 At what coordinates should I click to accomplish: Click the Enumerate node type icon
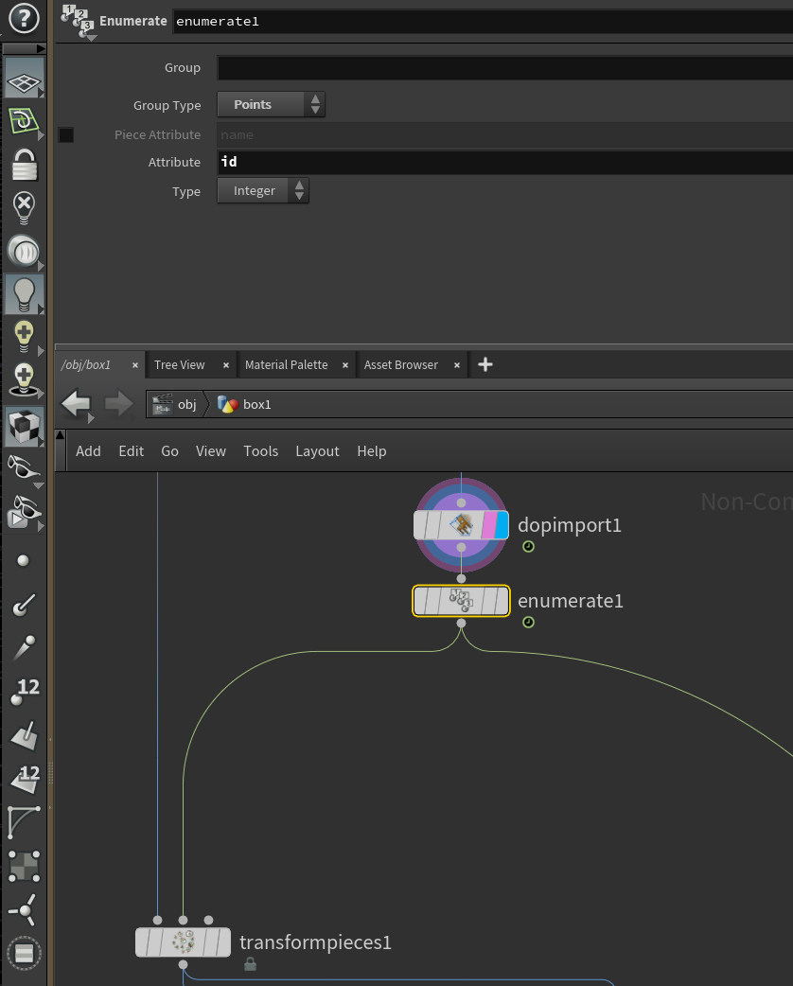[x=78, y=21]
